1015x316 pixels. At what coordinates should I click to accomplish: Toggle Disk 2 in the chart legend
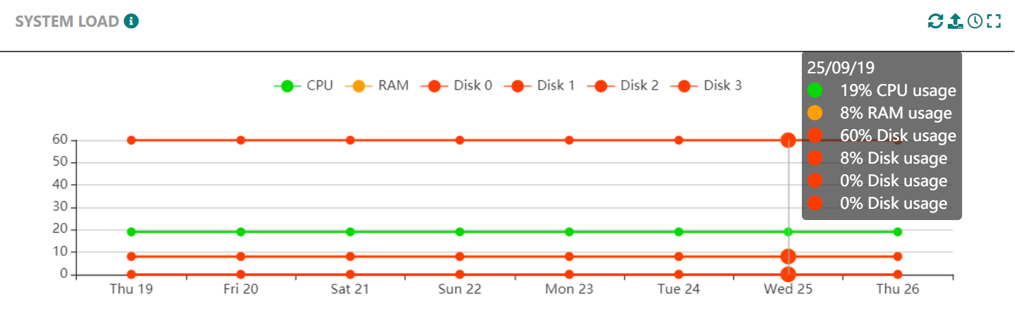pyautogui.click(x=623, y=86)
